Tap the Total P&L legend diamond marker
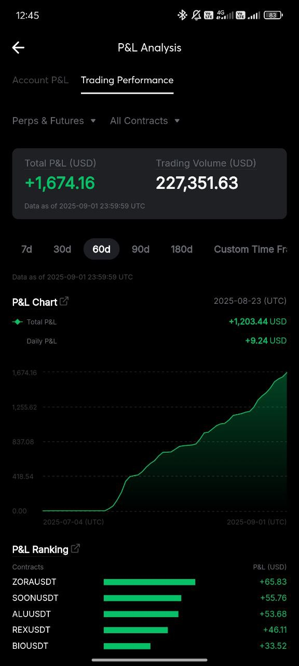The image size is (299, 666). [18, 322]
